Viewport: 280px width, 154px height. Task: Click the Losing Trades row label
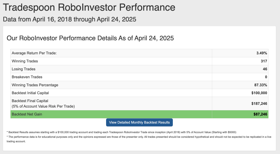(x=24, y=69)
